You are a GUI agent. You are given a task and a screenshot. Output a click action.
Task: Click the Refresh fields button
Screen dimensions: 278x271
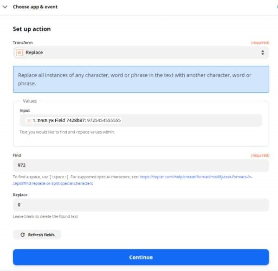[x=37, y=235]
